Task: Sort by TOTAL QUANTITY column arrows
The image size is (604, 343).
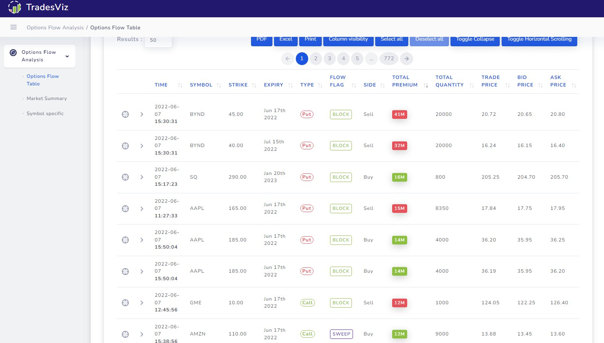Action: (x=472, y=85)
